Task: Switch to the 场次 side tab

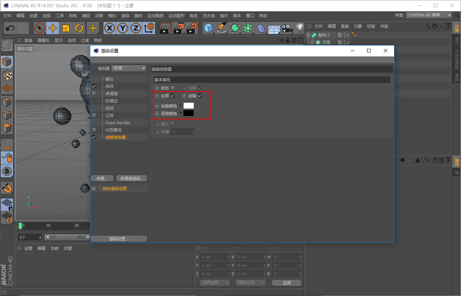Action: pyautogui.click(x=457, y=41)
